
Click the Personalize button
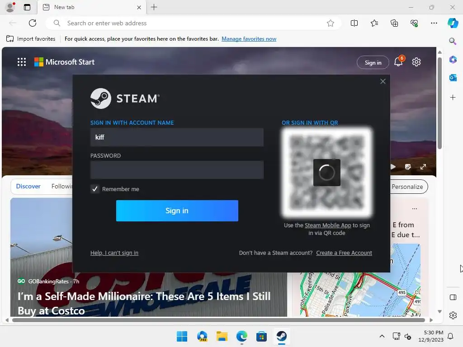click(408, 187)
